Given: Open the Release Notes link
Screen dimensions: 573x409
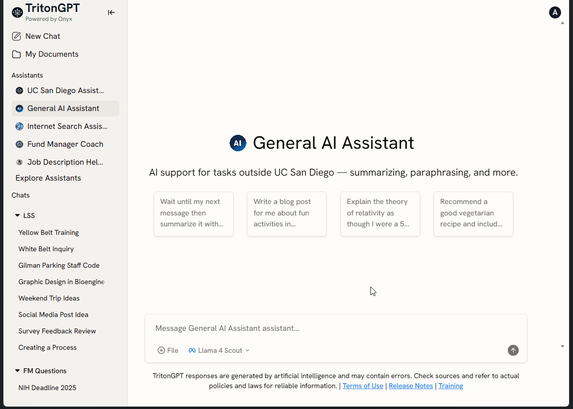Looking at the screenshot, I should pyautogui.click(x=411, y=386).
